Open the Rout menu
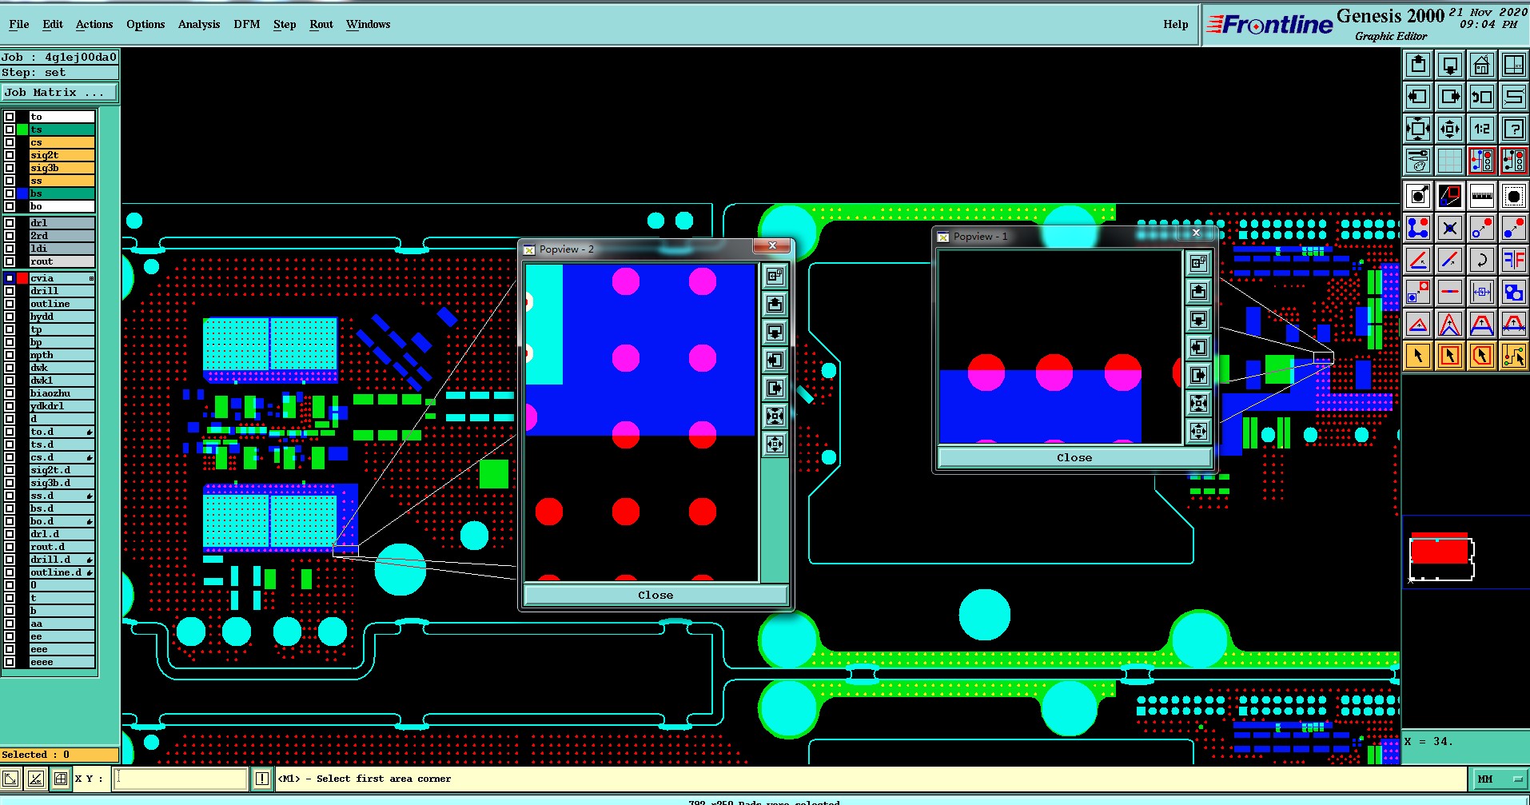The width and height of the screenshot is (1530, 805). click(321, 24)
